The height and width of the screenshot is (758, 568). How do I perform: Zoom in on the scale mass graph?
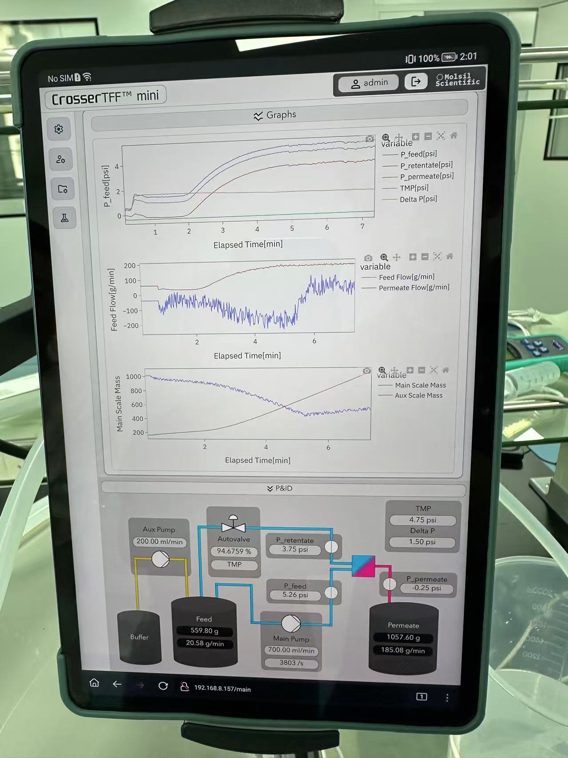pos(409,370)
